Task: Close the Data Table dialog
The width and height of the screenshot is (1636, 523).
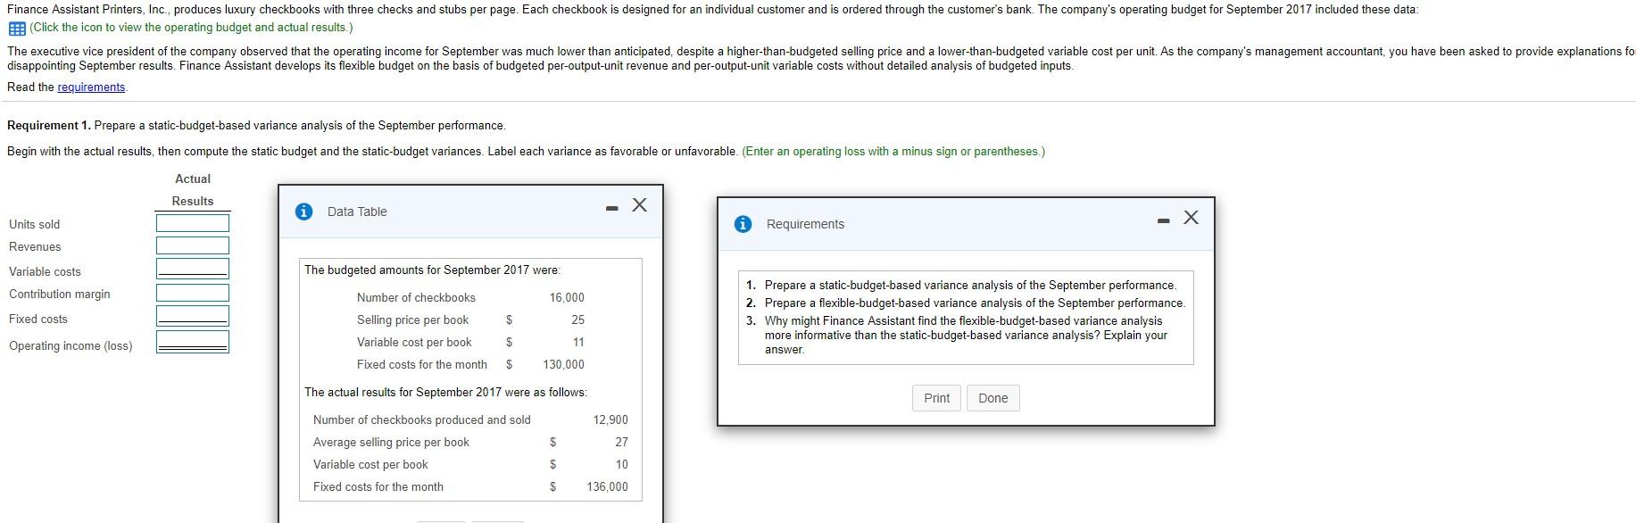Action: [x=639, y=205]
